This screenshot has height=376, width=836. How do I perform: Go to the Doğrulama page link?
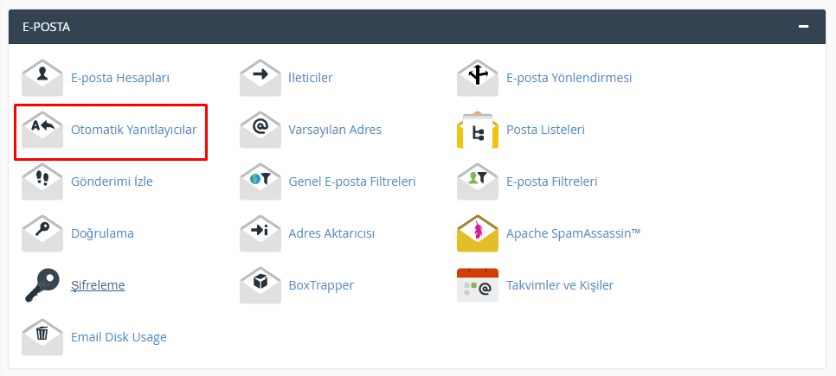pyautogui.click(x=102, y=233)
